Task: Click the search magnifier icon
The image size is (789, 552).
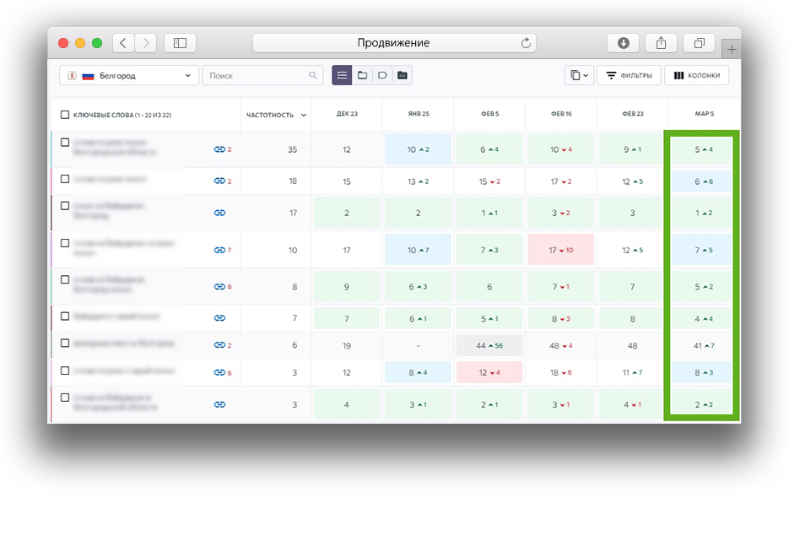Action: [313, 75]
